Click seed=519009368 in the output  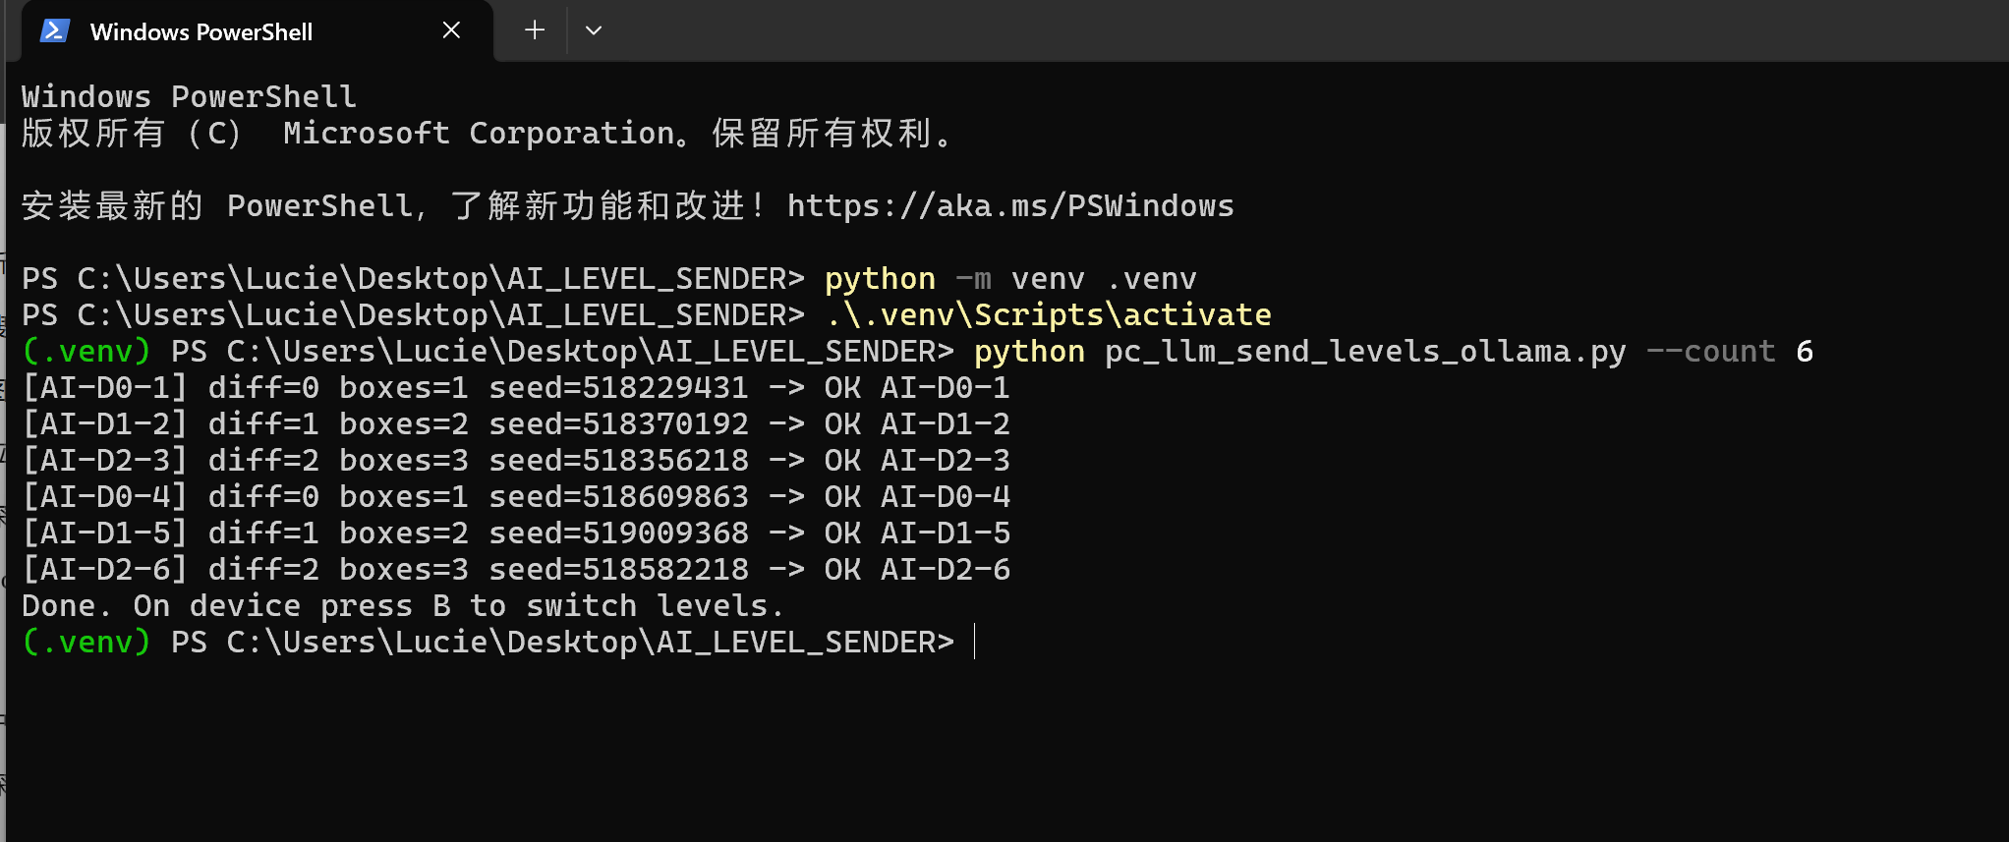coord(618,533)
